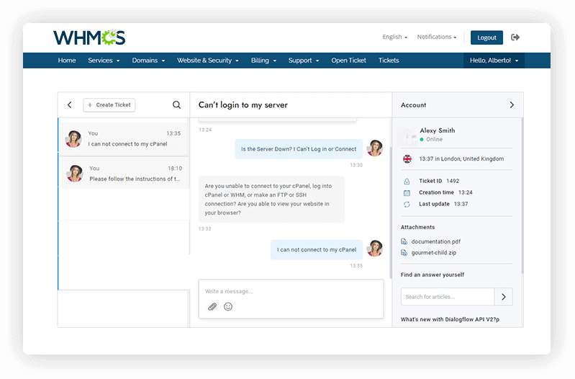Click the documentation.pdf file icon
This screenshot has height=379, width=575.
click(x=404, y=241)
